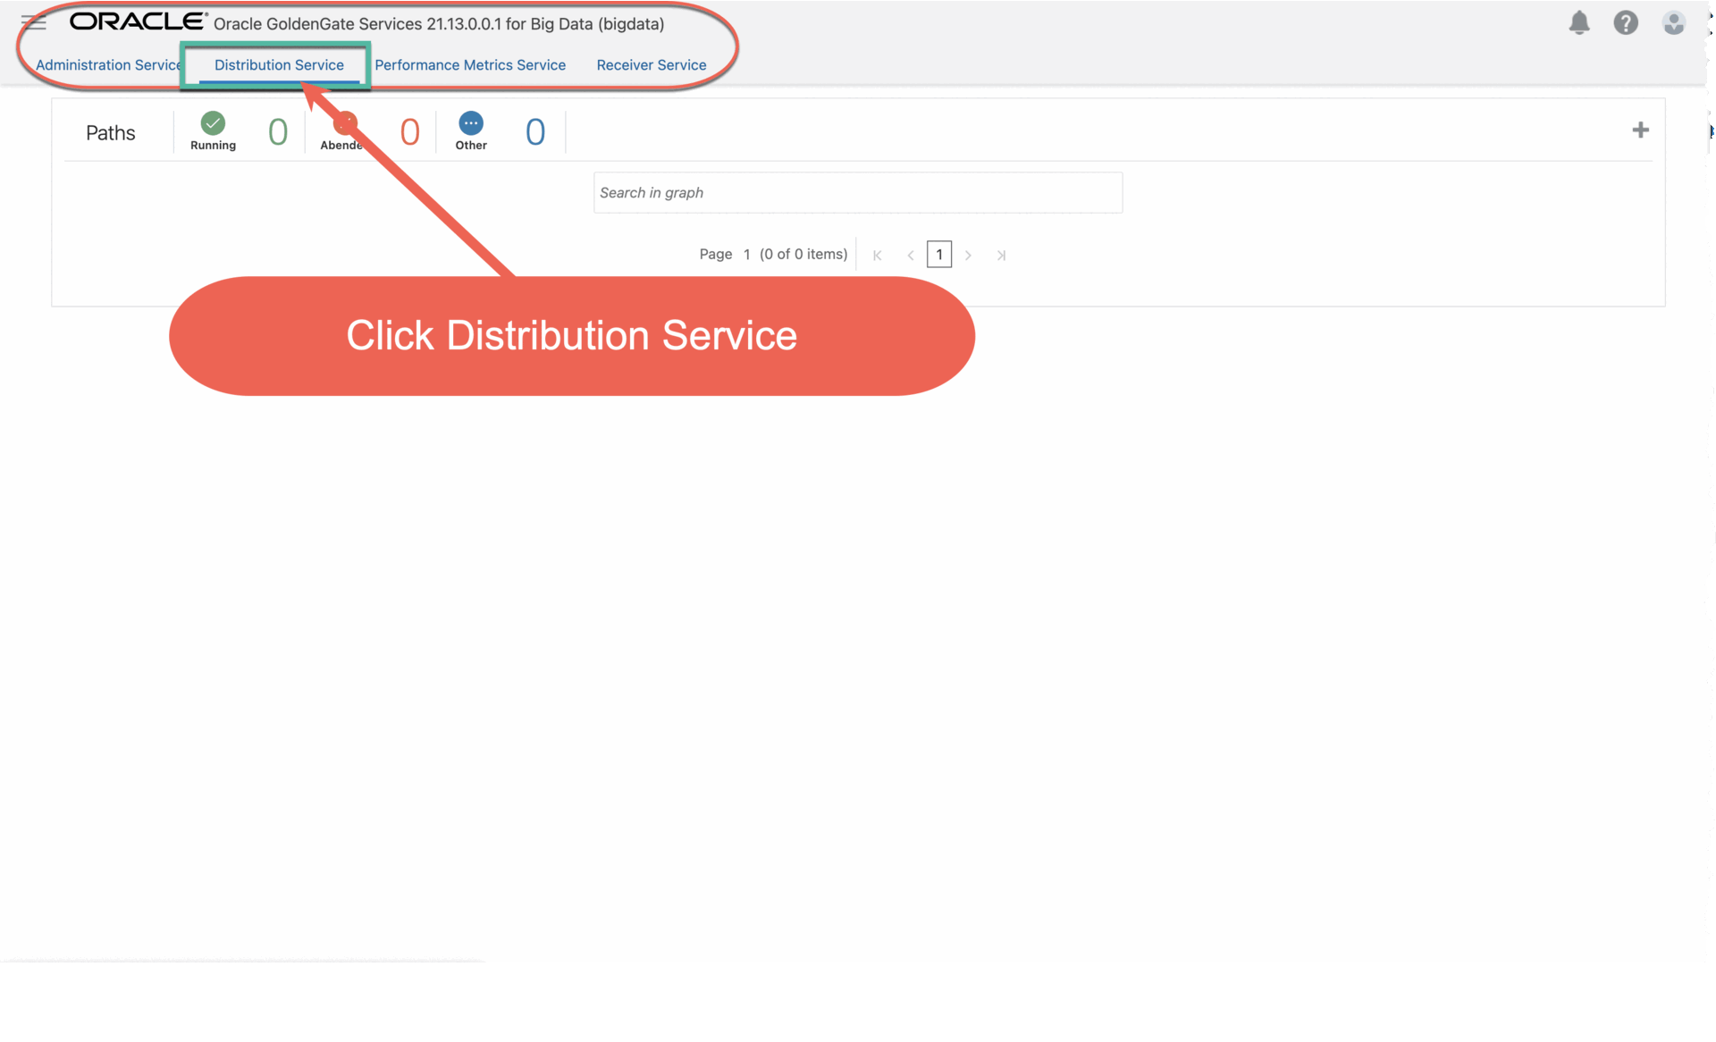Click the Running paths count zero
This screenshot has width=1716, height=1042.
[278, 132]
